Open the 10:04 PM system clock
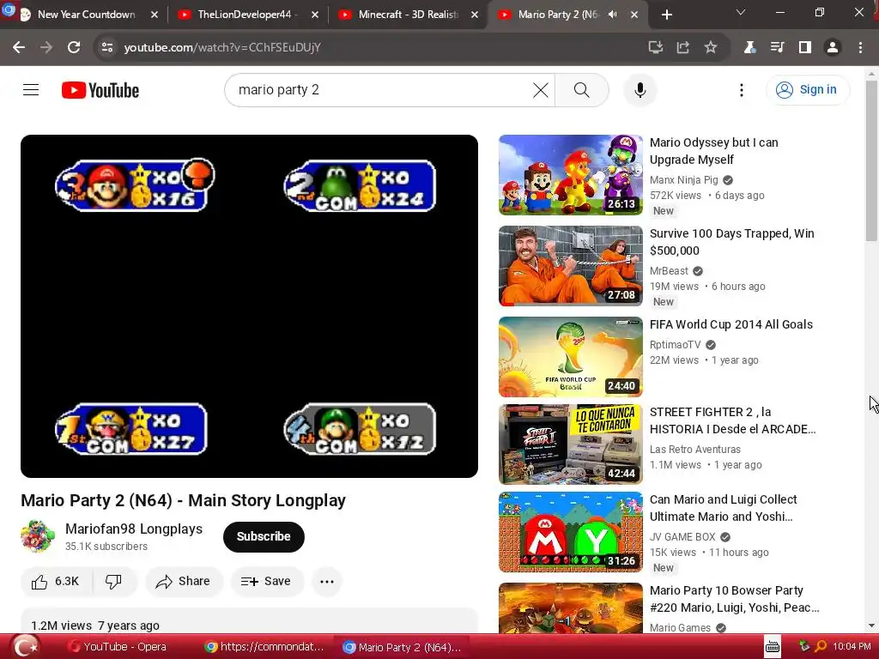879x659 pixels. point(852,647)
